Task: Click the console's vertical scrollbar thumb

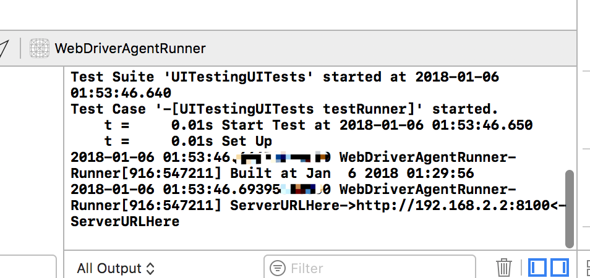Action: 570,209
